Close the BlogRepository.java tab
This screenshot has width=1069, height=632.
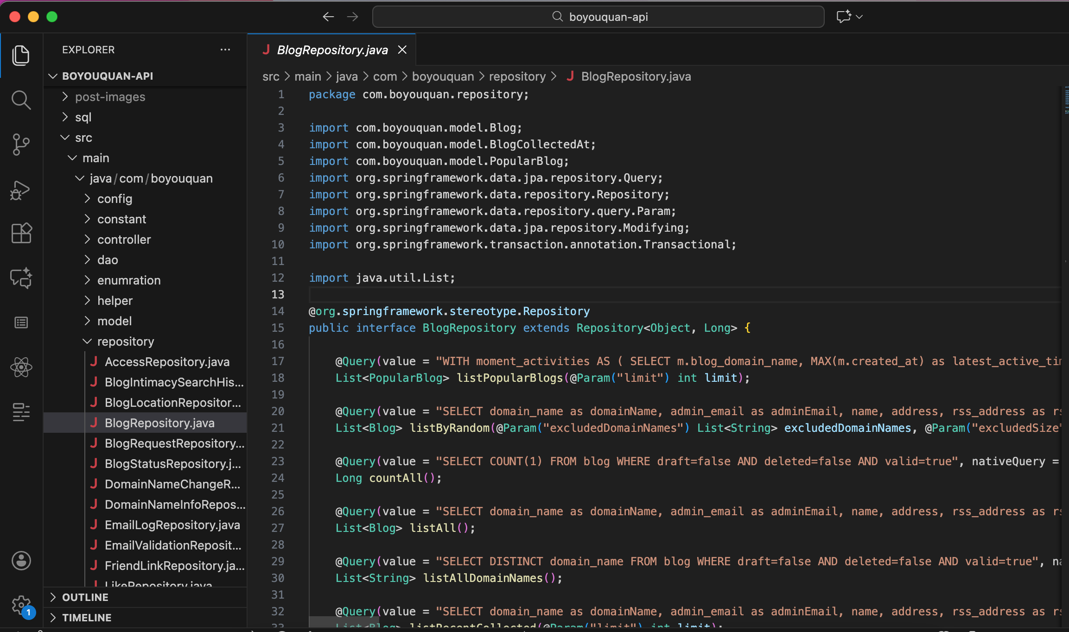point(402,50)
